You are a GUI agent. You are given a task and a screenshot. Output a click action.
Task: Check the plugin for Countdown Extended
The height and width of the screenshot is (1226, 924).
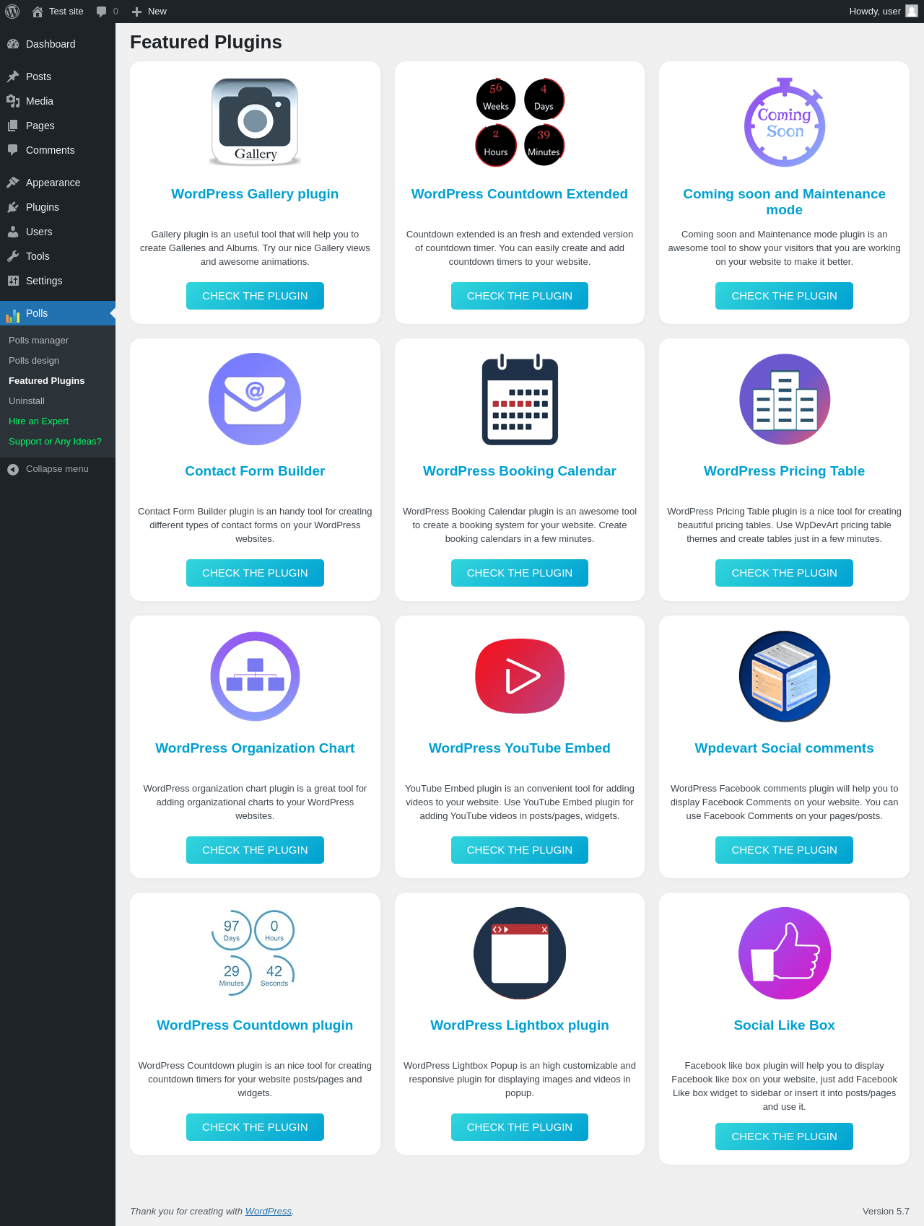coord(520,296)
